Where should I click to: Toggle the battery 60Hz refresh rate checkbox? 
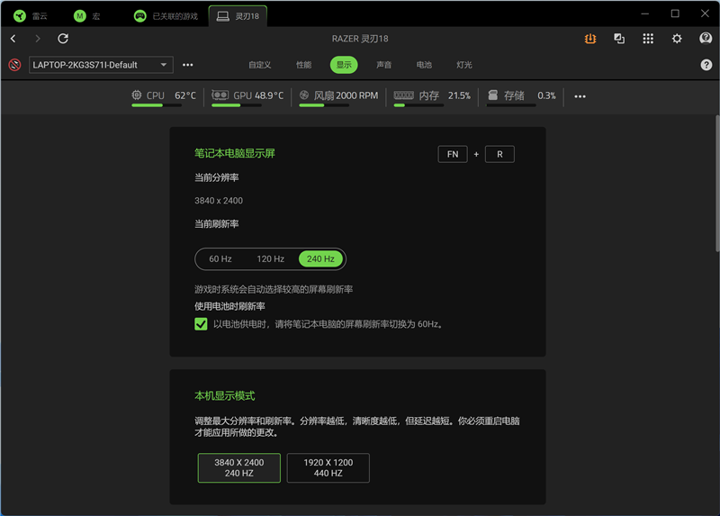click(x=201, y=324)
